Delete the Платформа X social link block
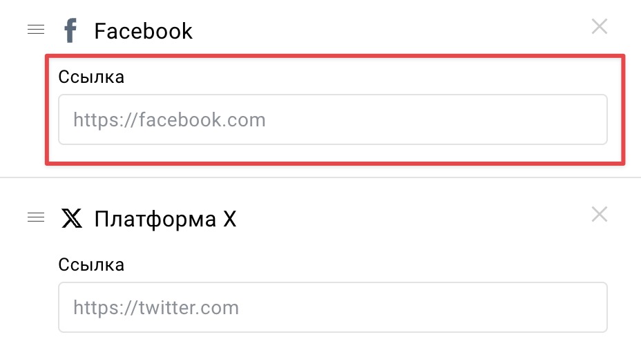The width and height of the screenshot is (641, 348). tap(600, 214)
